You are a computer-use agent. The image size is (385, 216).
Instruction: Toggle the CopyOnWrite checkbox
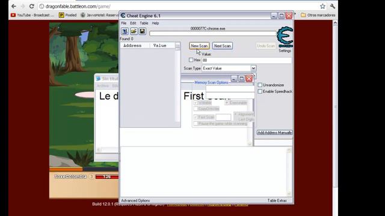(196, 109)
